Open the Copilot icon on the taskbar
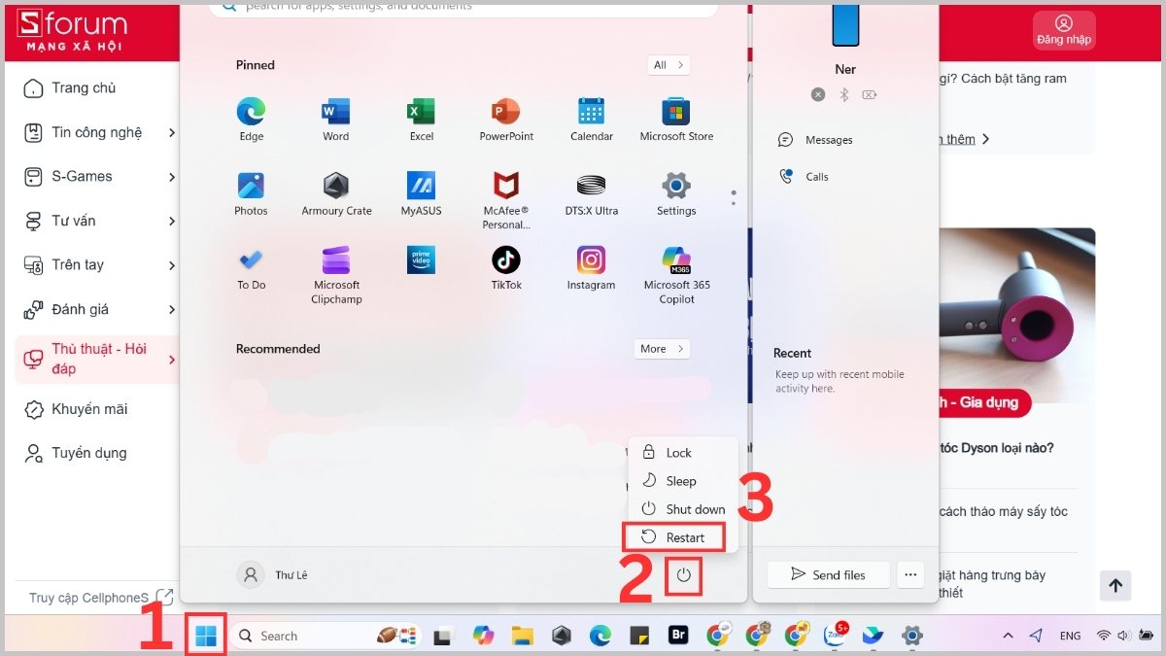Screen dimensions: 1166x656 [483, 636]
